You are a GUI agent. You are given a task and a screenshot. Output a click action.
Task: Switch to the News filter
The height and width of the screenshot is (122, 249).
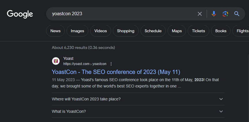coord(55,31)
